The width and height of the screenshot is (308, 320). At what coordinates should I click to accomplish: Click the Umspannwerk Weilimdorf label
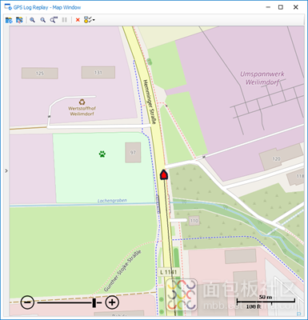point(262,78)
